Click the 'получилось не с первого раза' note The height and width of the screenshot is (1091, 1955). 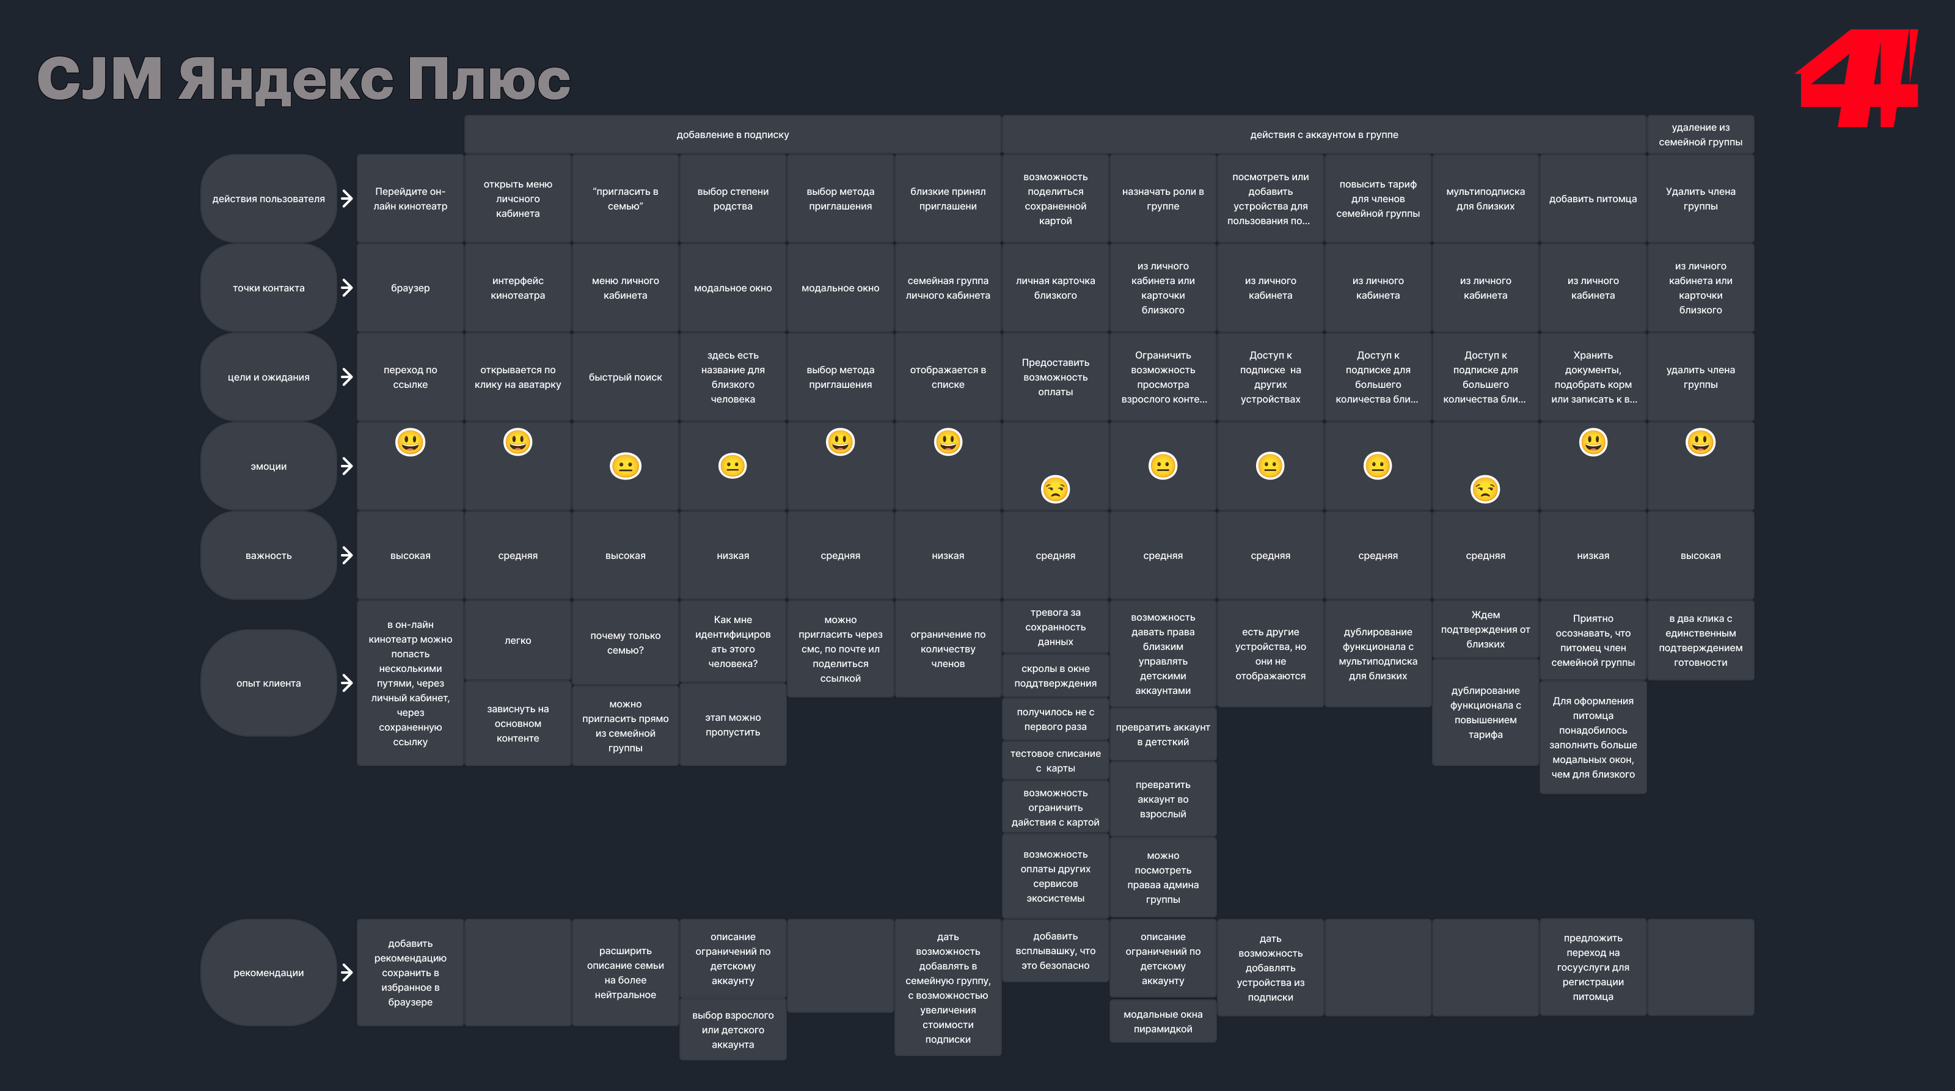[1055, 718]
